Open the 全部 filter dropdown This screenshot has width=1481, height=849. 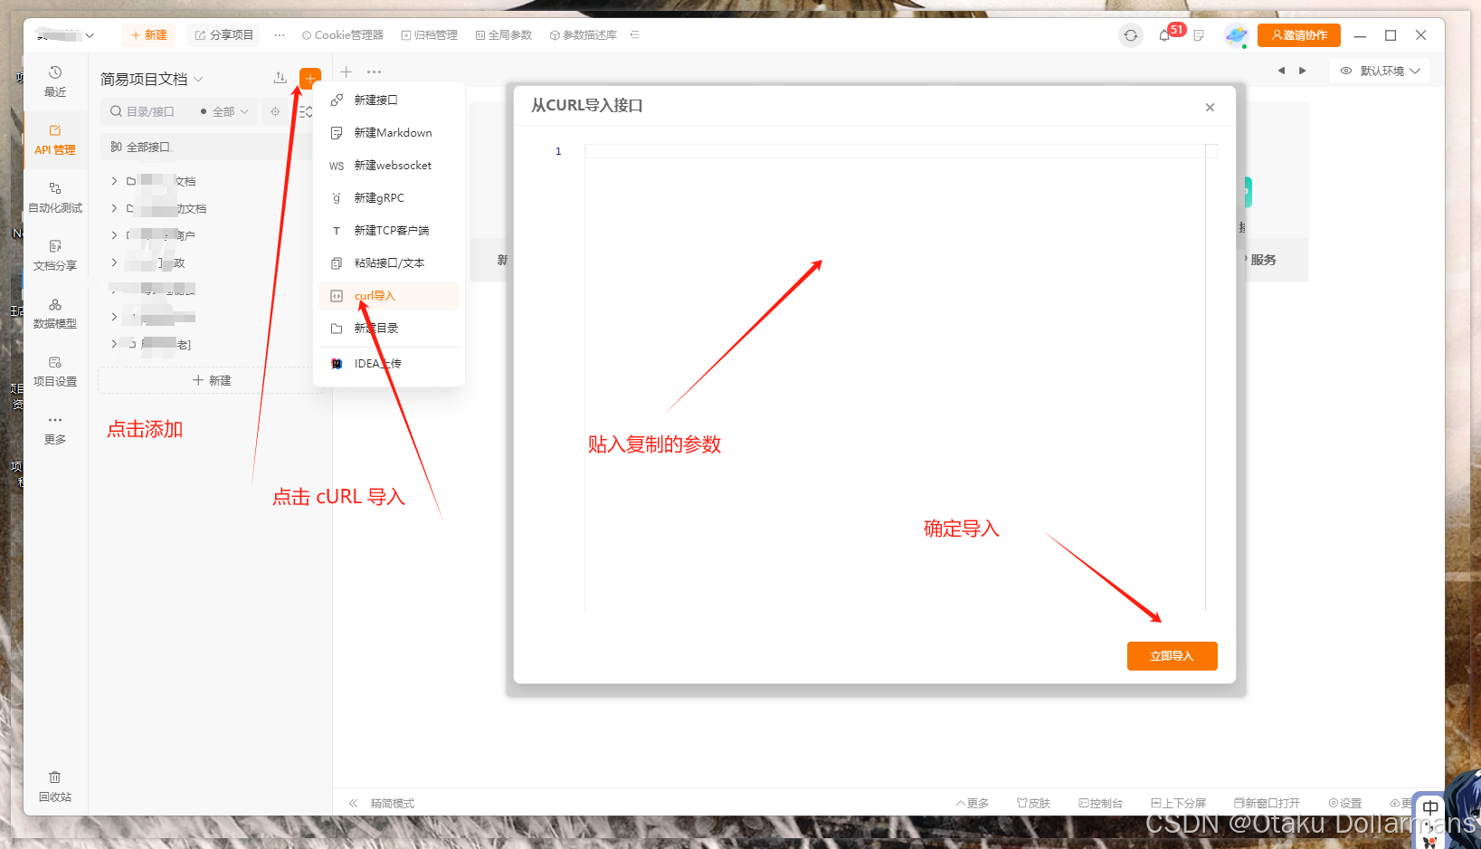223,111
